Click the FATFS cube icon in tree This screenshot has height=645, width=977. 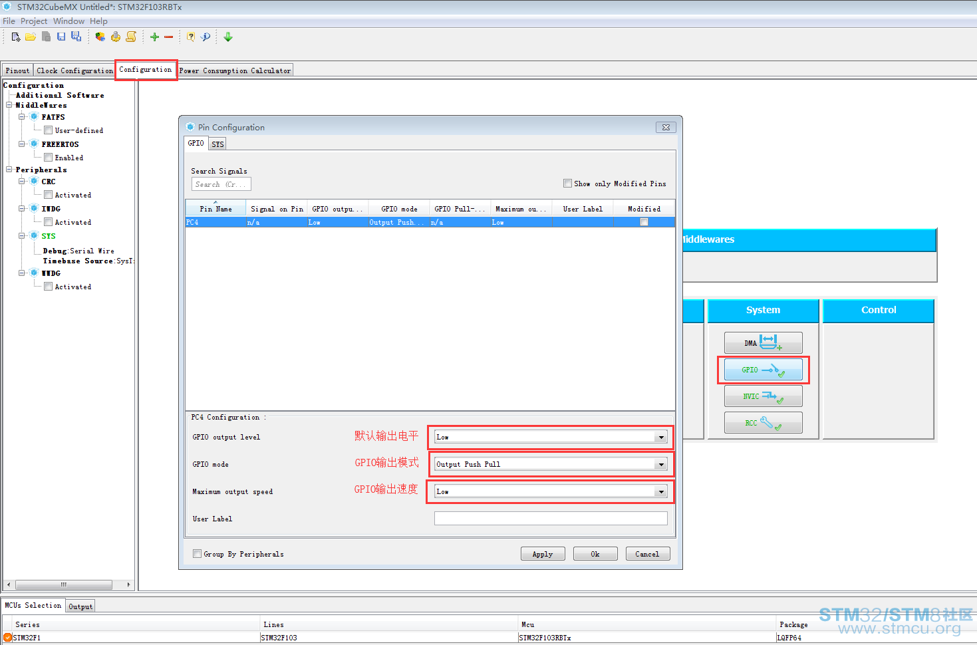34,116
